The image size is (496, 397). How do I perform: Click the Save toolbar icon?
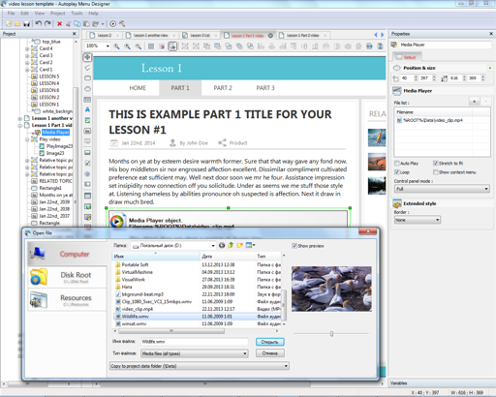[x=26, y=23]
